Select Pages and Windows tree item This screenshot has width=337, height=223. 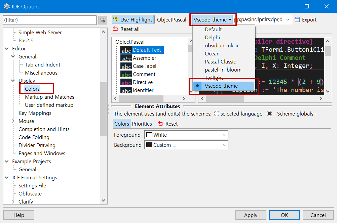[42, 153]
